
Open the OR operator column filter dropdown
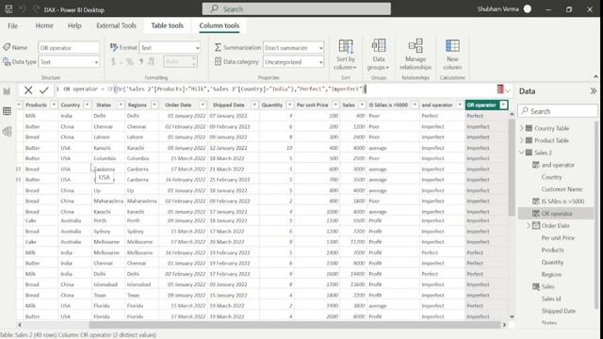click(503, 105)
